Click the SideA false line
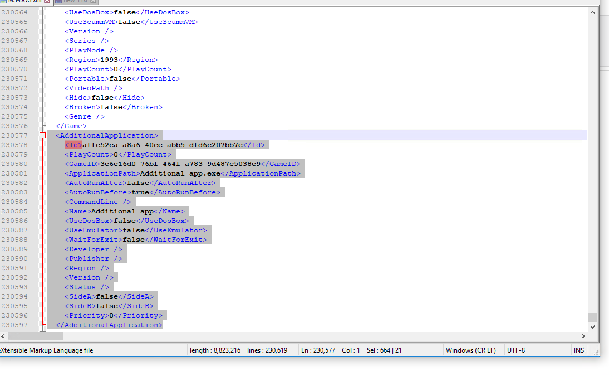Viewport: 609px width, 375px height. [109, 296]
